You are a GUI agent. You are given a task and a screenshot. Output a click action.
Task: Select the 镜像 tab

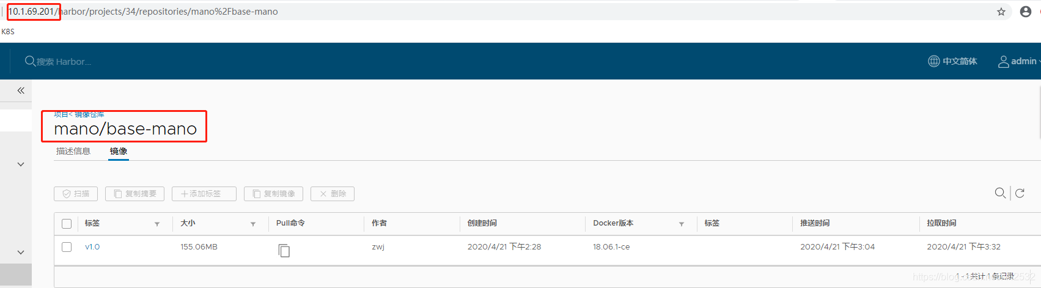tap(119, 151)
